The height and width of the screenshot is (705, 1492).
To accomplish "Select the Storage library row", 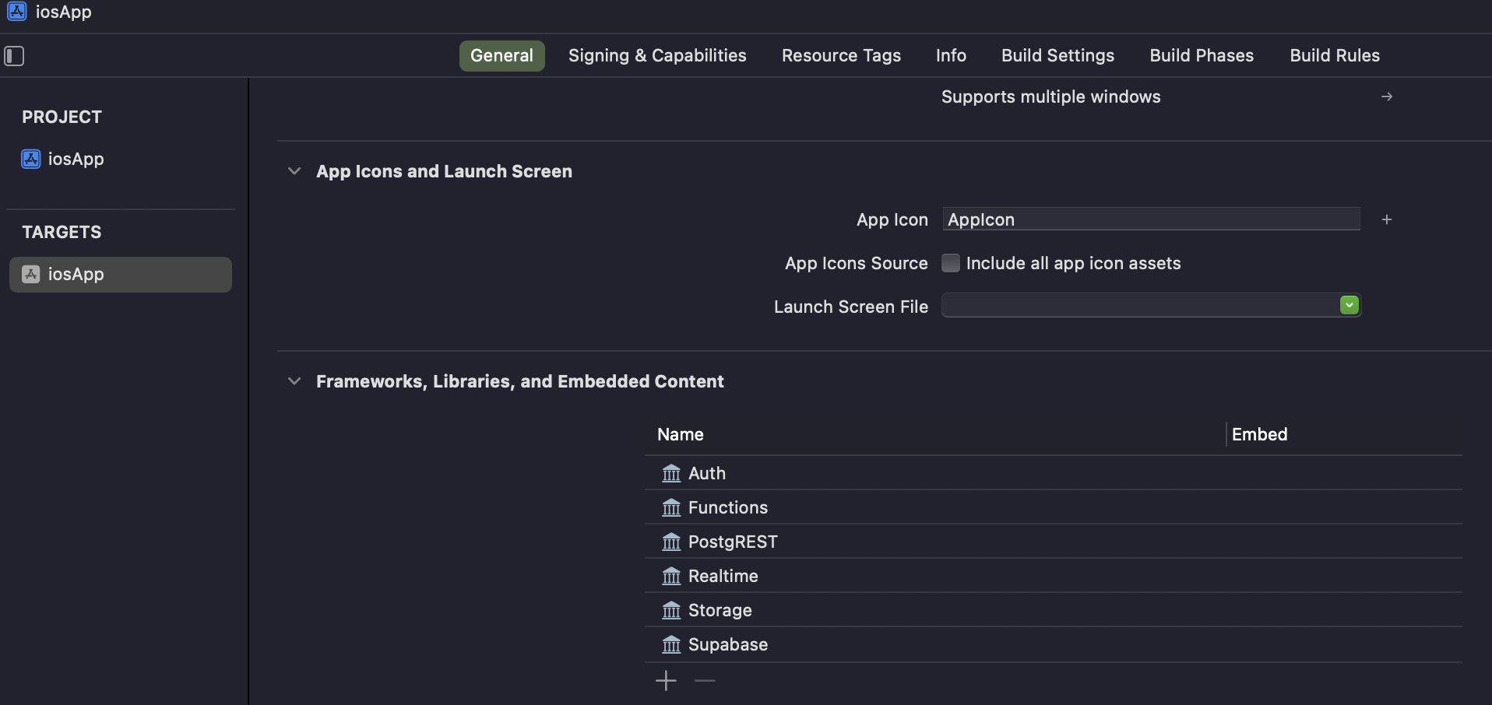I will pyautogui.click(x=1054, y=610).
